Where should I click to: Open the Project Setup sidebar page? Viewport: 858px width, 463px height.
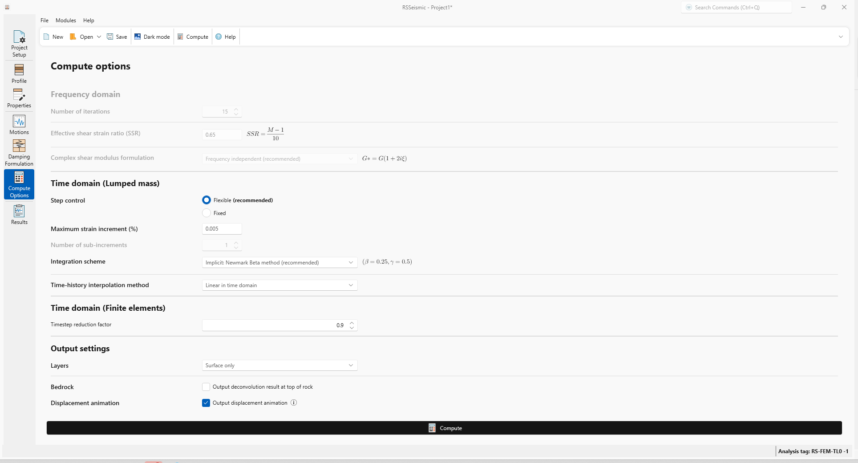pyautogui.click(x=19, y=44)
